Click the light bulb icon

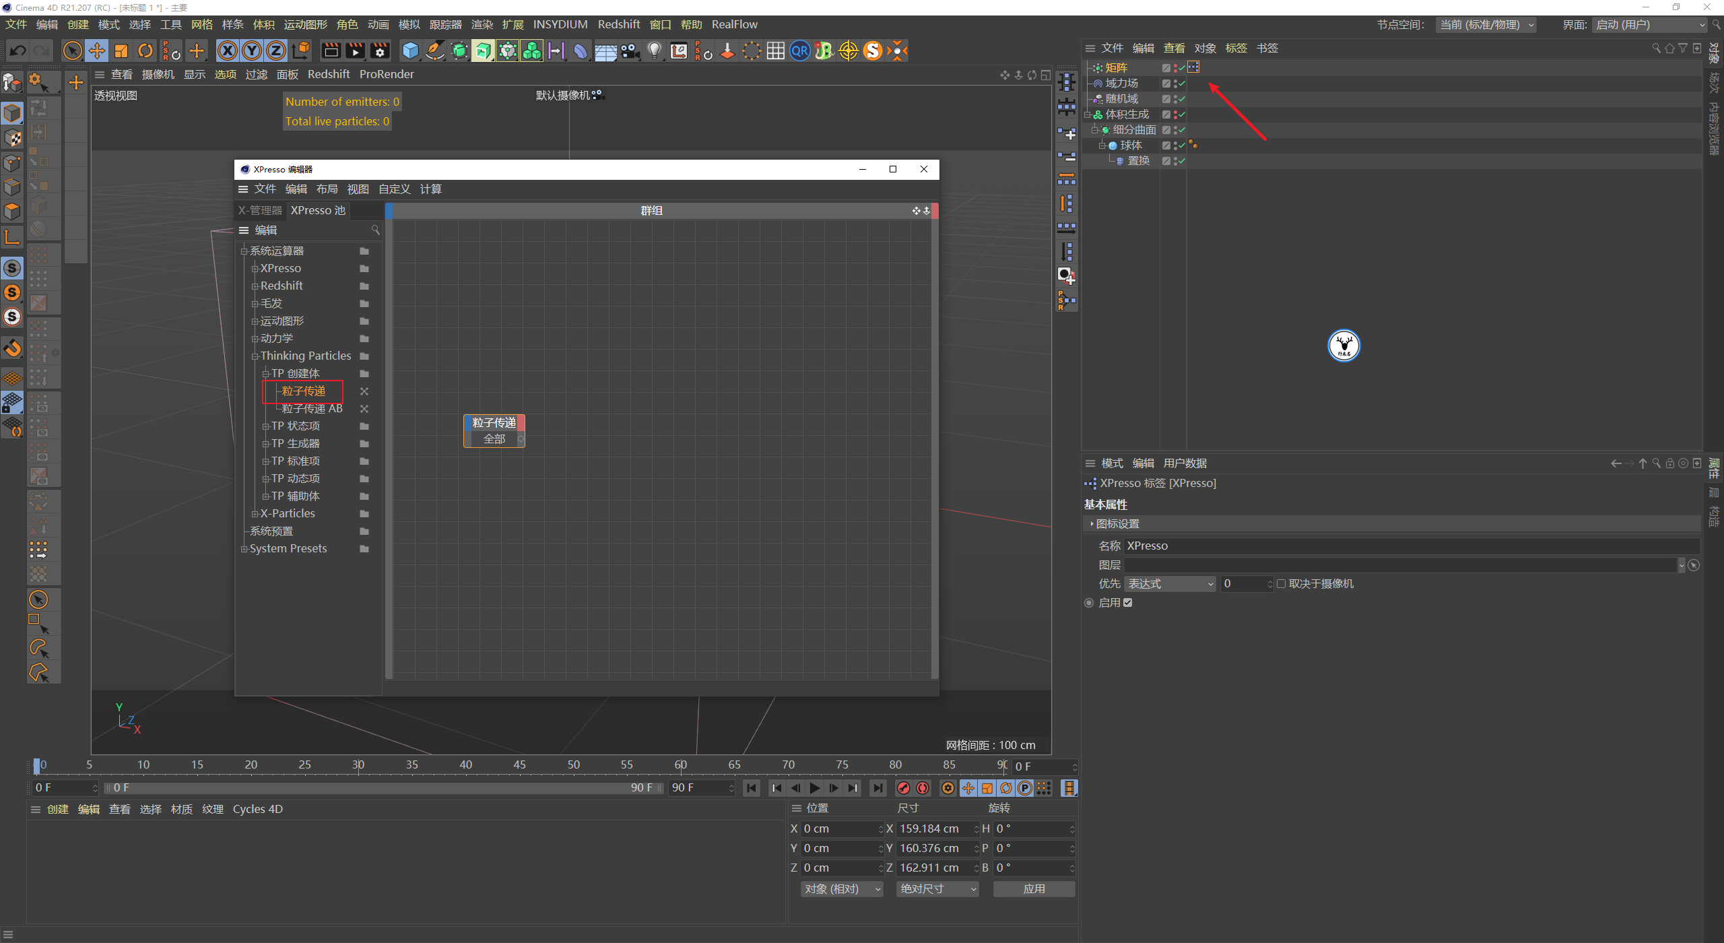(654, 51)
